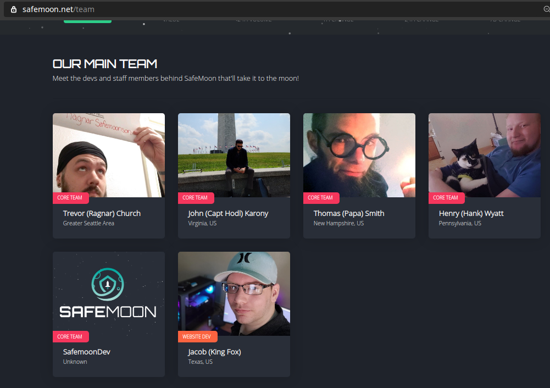The height and width of the screenshot is (388, 550).
Task: Click CORE TEAM badge on Trevor's card
Action: click(x=70, y=198)
